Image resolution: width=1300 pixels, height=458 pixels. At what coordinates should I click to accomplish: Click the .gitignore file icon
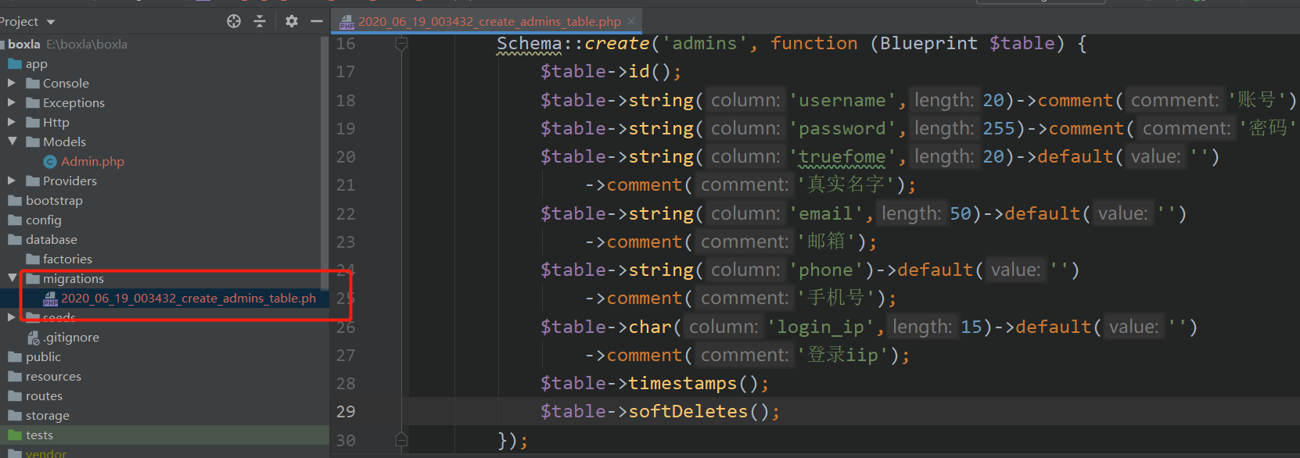tap(33, 338)
